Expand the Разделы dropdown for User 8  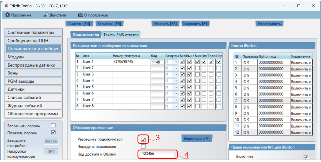176,106
